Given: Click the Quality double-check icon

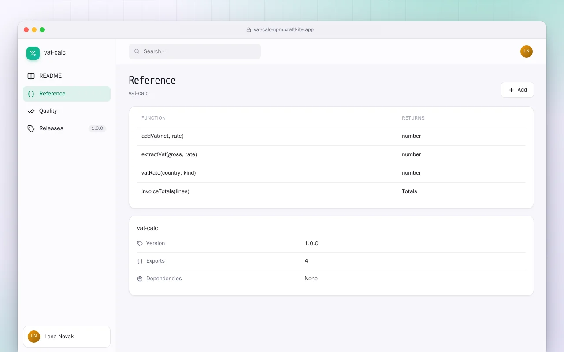Looking at the screenshot, I should (x=31, y=111).
